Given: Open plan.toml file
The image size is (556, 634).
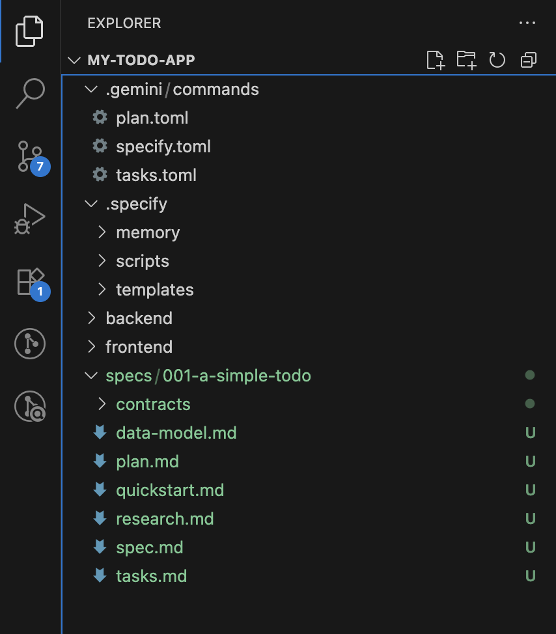Looking at the screenshot, I should click(x=152, y=118).
